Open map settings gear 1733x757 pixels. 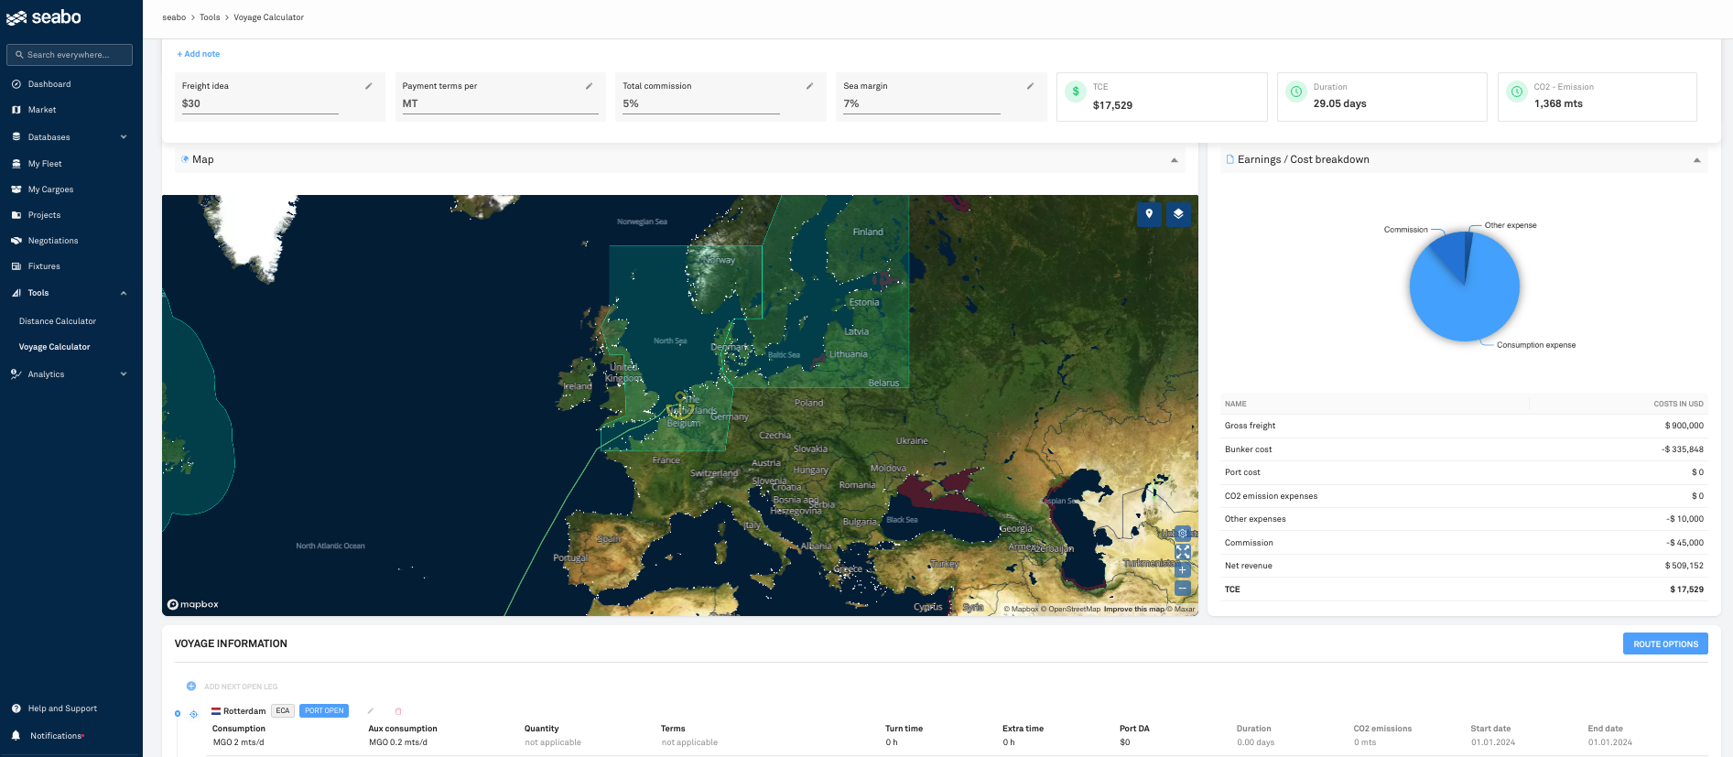1183,533
